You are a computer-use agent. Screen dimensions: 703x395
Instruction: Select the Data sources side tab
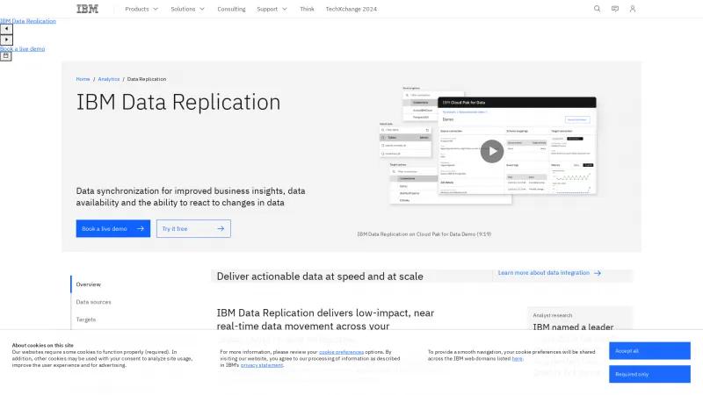coord(93,302)
